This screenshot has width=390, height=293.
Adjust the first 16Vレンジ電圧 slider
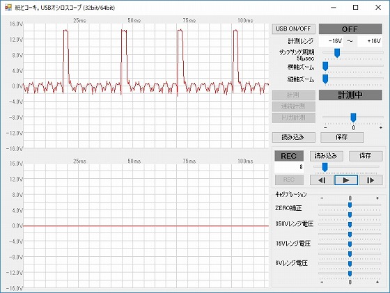tap(350, 244)
